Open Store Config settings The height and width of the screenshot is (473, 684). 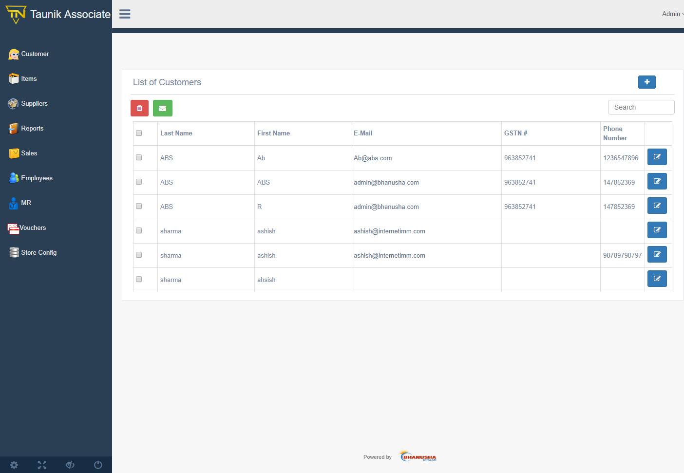click(38, 252)
